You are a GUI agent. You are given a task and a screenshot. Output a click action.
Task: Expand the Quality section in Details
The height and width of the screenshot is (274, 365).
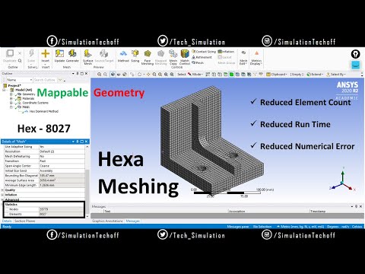point(2,190)
